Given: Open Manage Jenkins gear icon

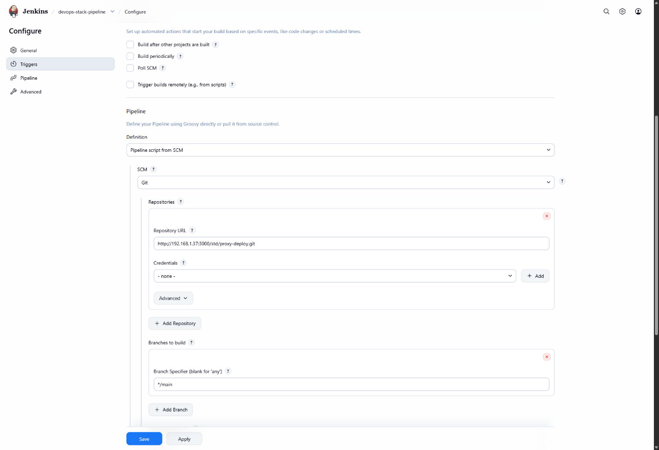Looking at the screenshot, I should point(622,11).
